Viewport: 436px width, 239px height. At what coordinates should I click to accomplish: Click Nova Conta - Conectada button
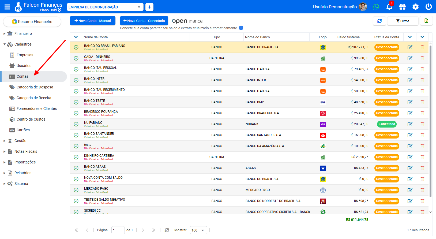click(144, 21)
